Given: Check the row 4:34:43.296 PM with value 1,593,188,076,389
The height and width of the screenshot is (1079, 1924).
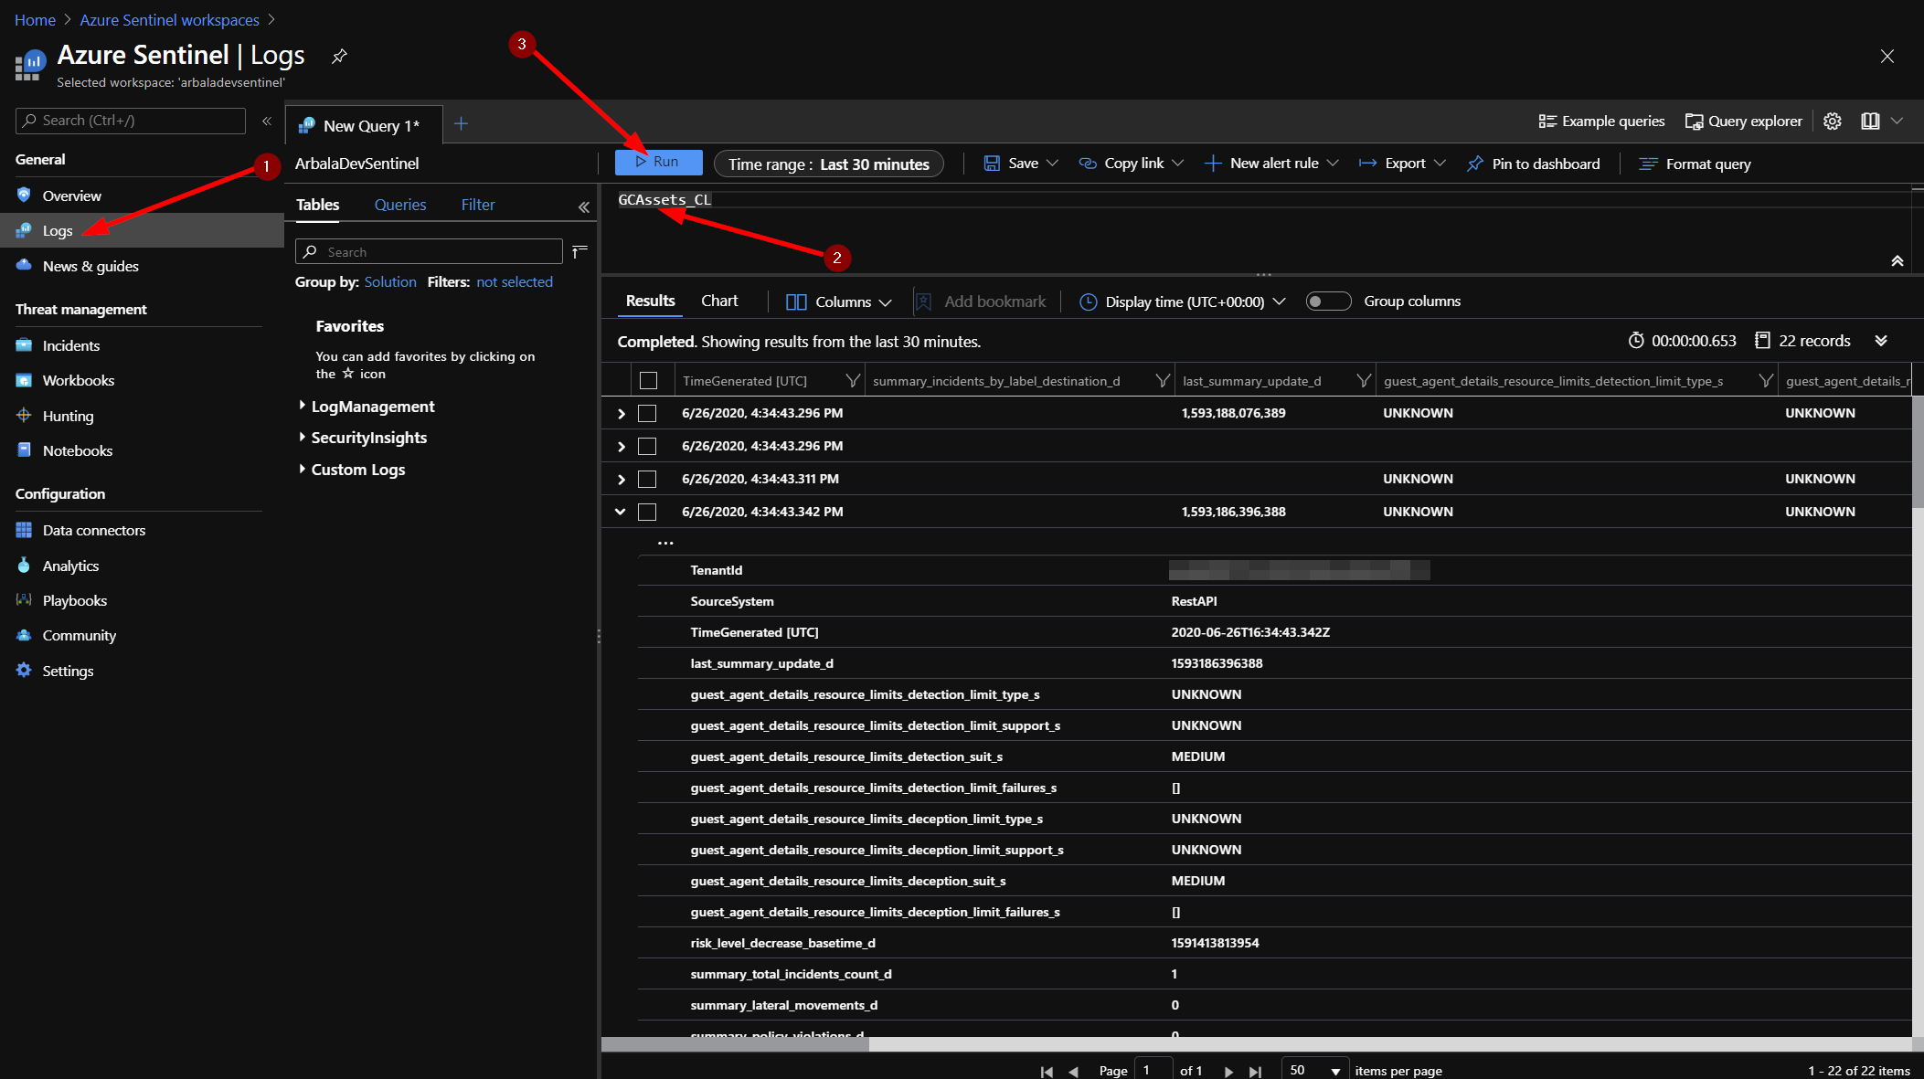Looking at the screenshot, I should pyautogui.click(x=647, y=413).
